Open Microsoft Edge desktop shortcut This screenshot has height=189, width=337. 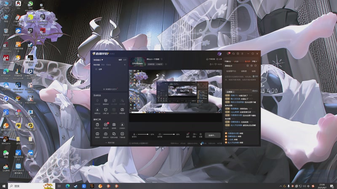[x=6, y=73]
